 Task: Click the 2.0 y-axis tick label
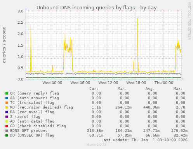coord(21,34)
